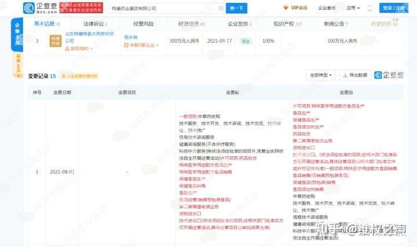Click the red official-record banner beside the logo
This screenshot has height=247, width=417.
(81, 8)
